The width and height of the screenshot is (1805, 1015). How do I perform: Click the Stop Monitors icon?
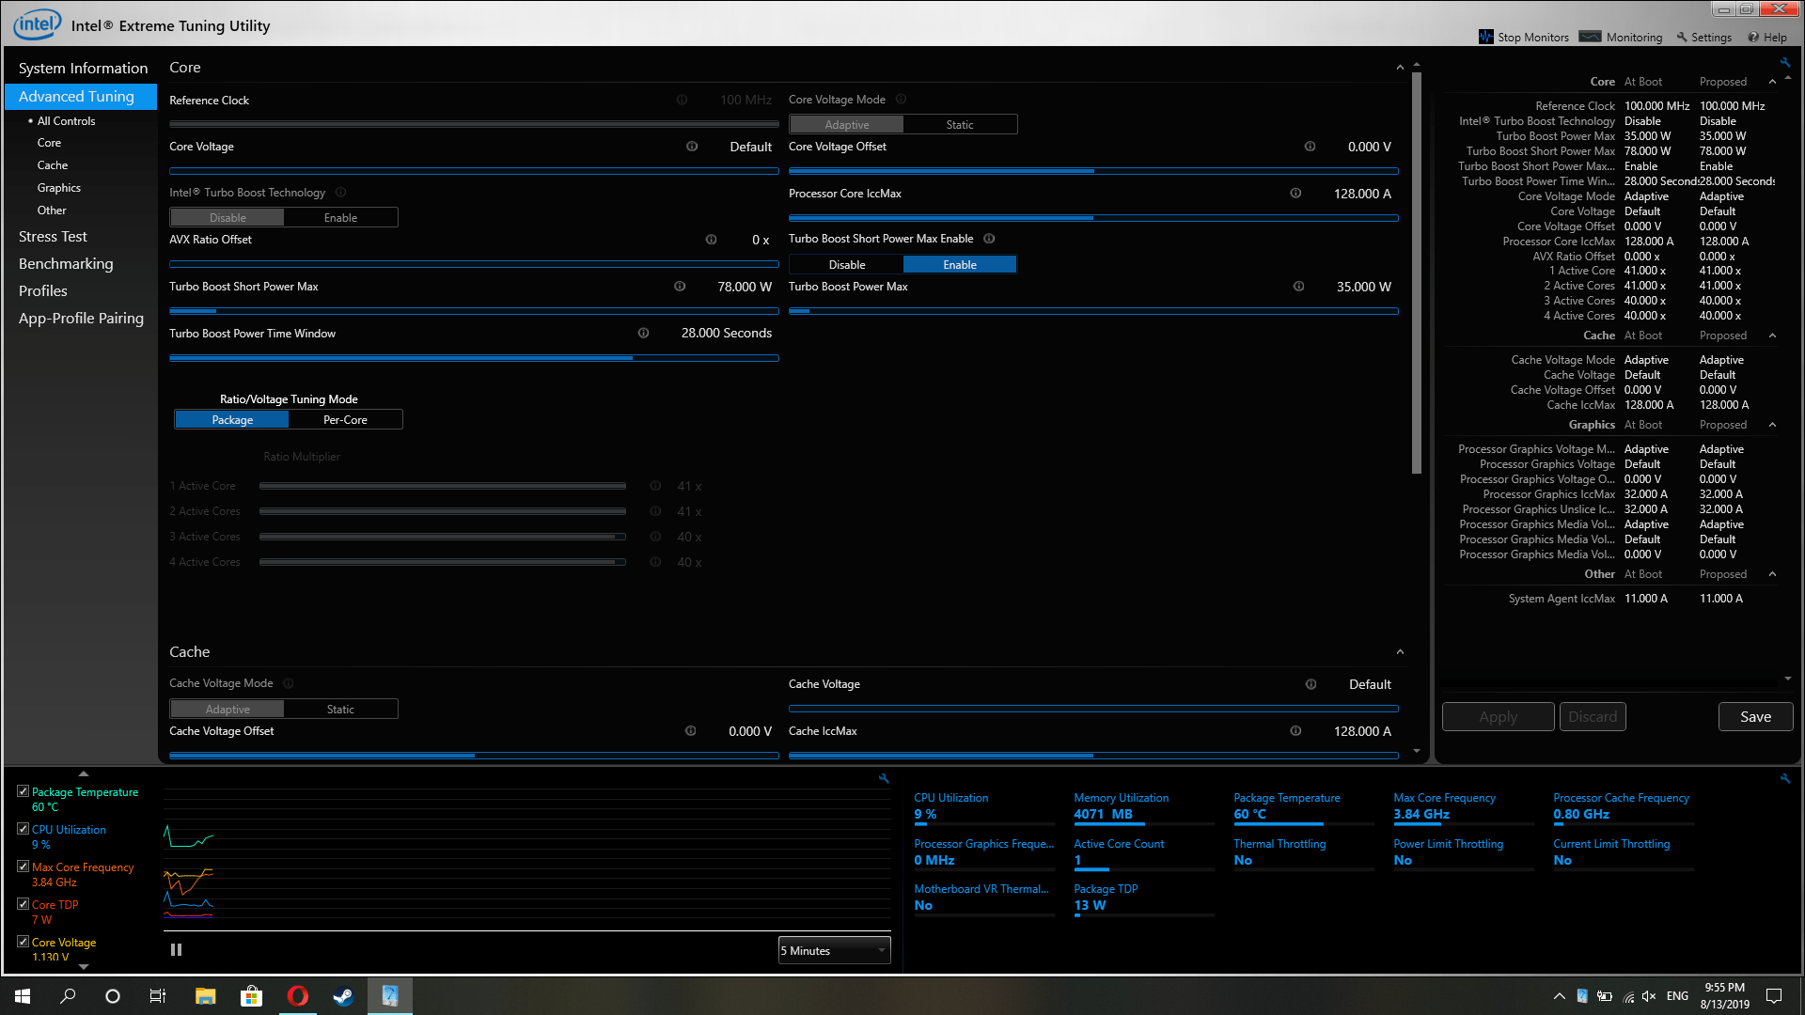tap(1485, 37)
